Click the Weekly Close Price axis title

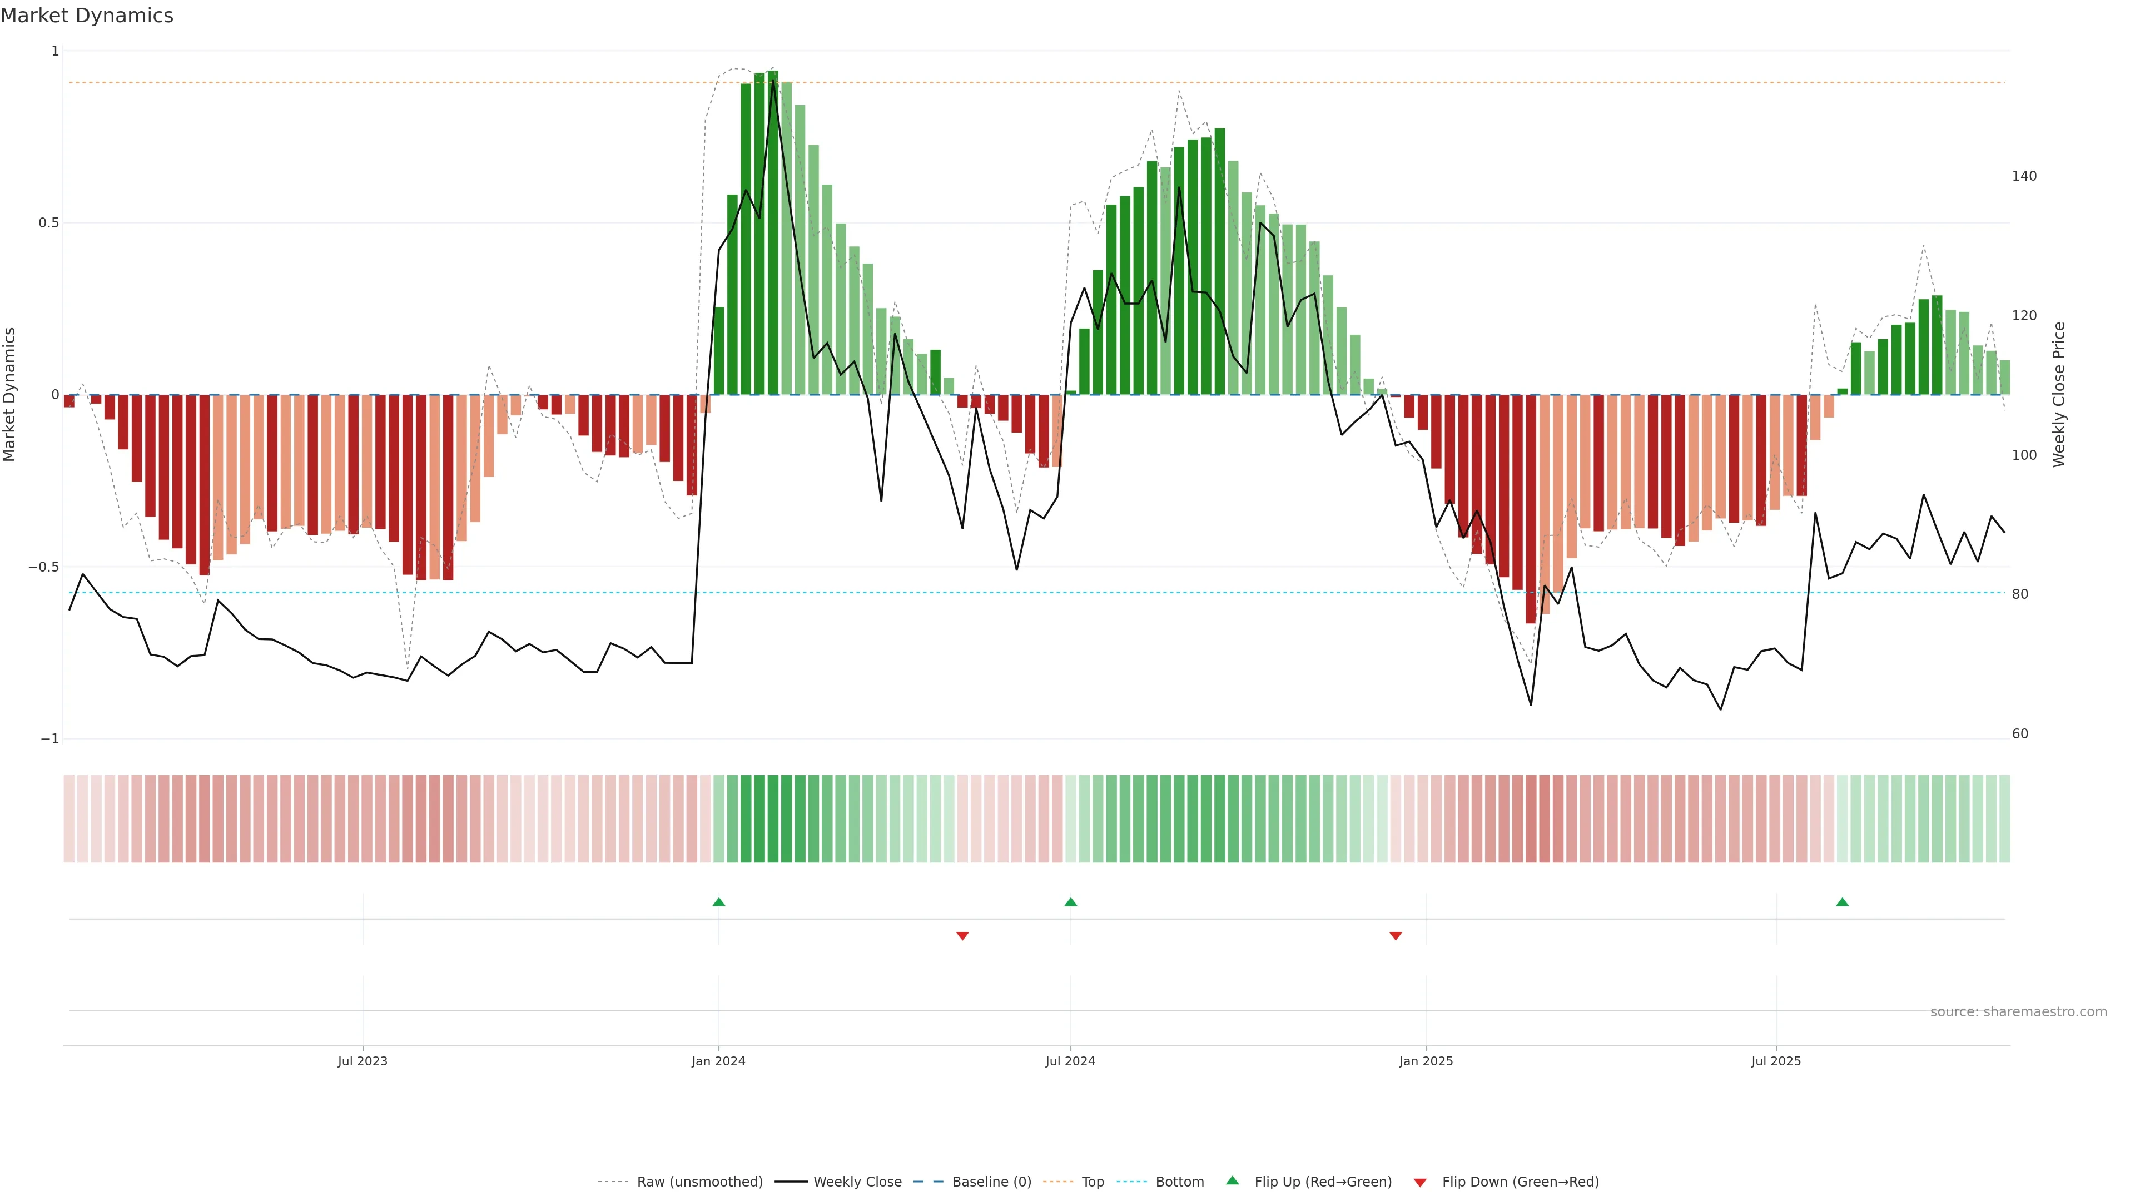point(2059,395)
